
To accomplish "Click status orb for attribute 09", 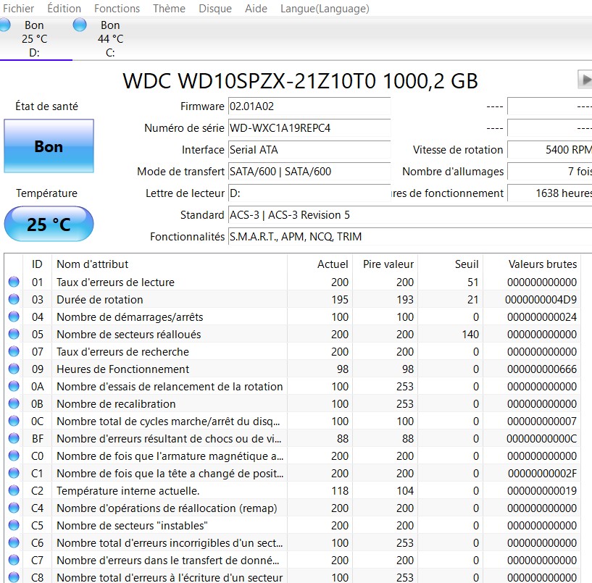I will tap(14, 369).
